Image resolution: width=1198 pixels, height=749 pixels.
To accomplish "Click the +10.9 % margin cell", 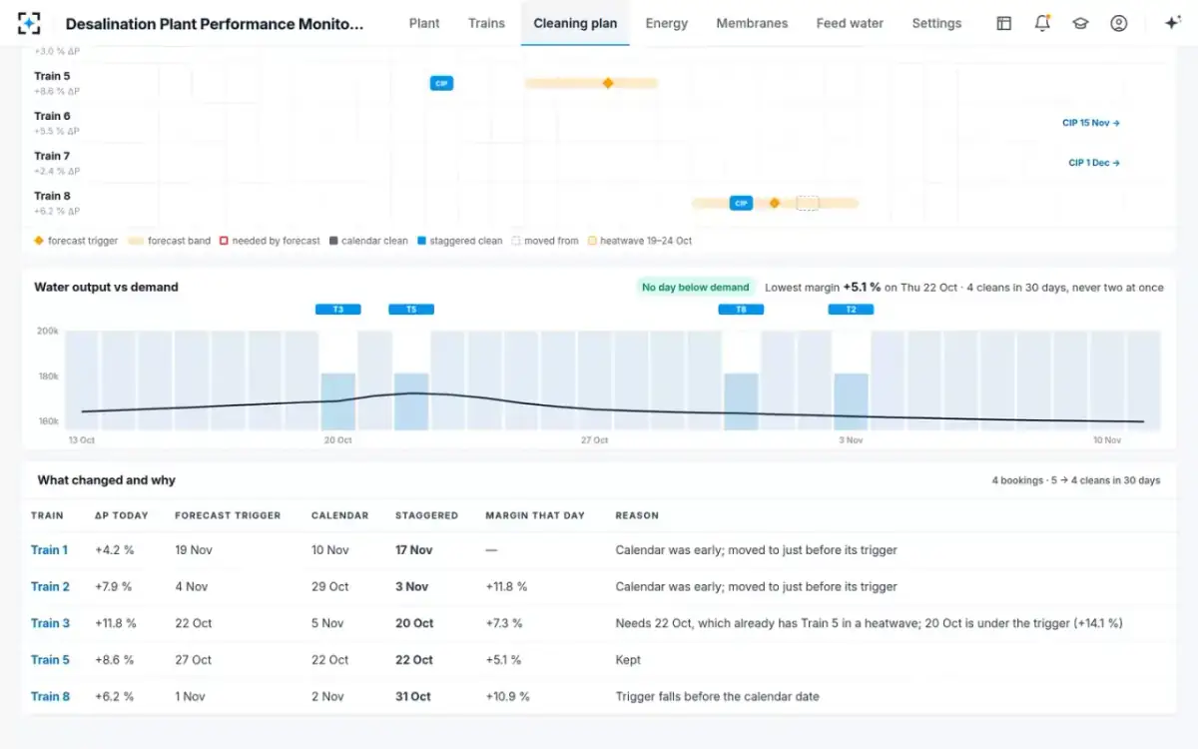I will pyautogui.click(x=507, y=697).
